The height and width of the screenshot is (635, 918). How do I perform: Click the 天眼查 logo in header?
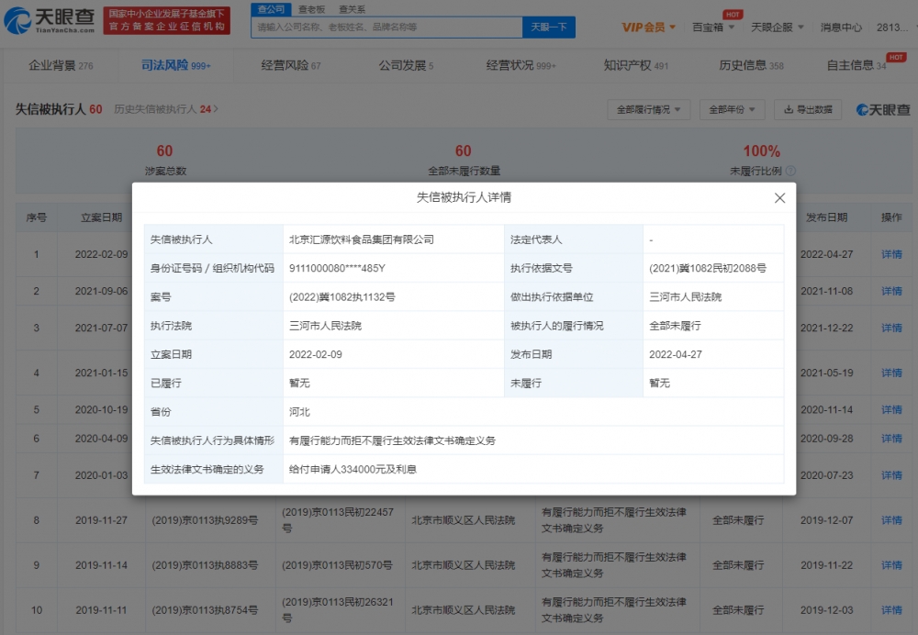50,20
